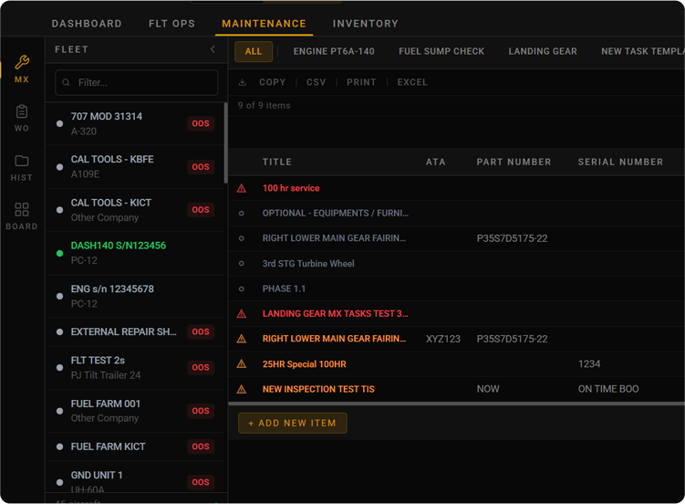Click the CSV export button

pyautogui.click(x=317, y=82)
